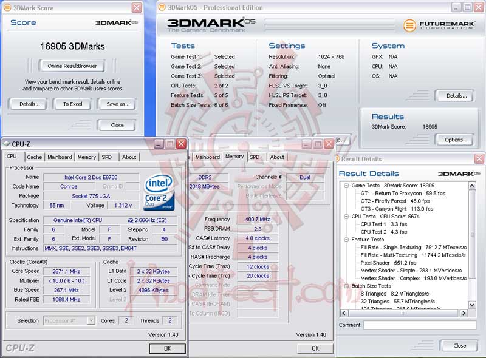Click the Voltage 1.312 v value
The height and width of the screenshot is (358, 486).
pos(123,205)
